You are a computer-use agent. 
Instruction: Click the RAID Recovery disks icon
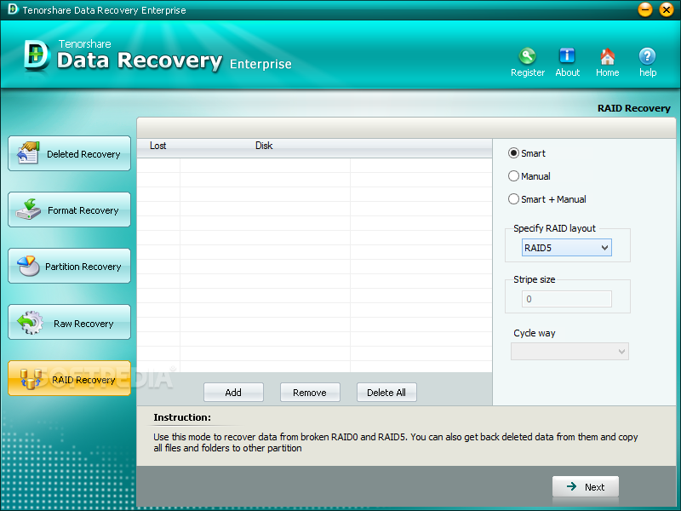31,378
